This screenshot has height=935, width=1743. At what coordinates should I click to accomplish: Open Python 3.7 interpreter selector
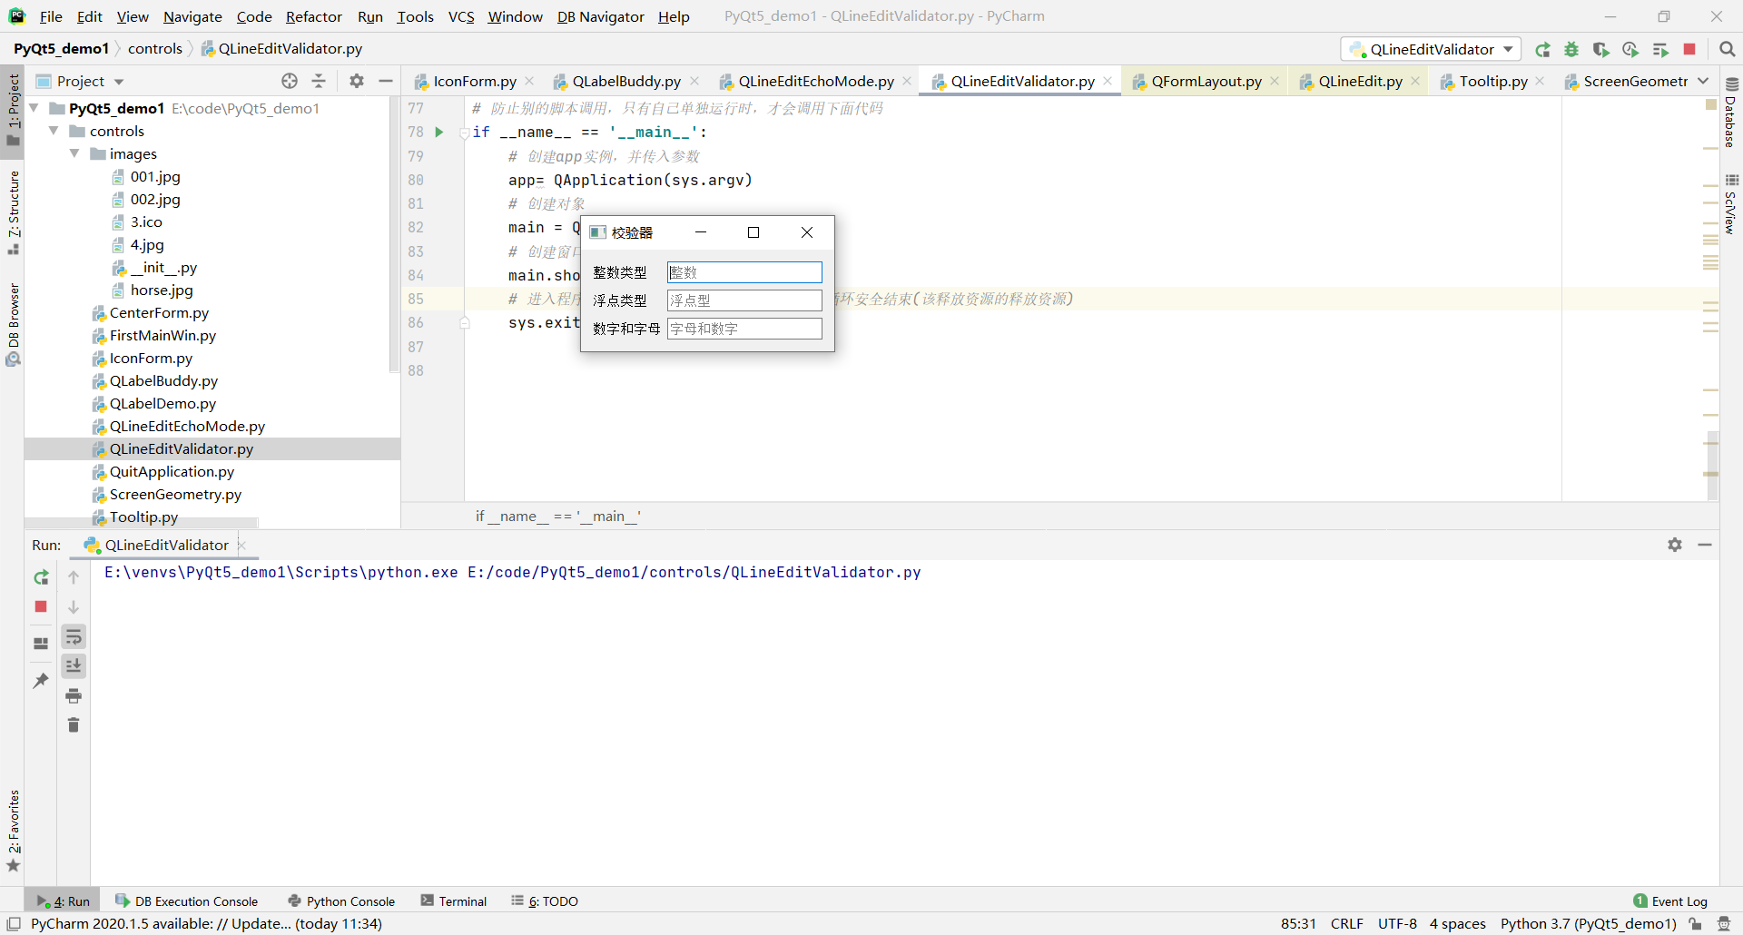coord(1589,923)
